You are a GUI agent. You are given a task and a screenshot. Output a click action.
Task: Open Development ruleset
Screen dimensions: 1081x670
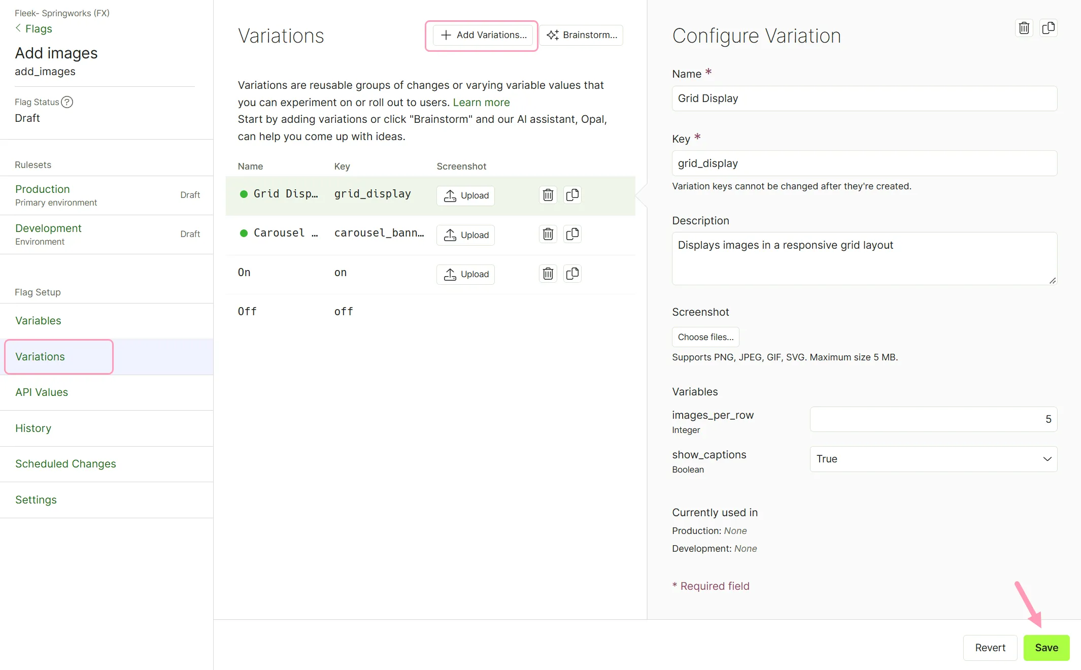pyautogui.click(x=107, y=234)
